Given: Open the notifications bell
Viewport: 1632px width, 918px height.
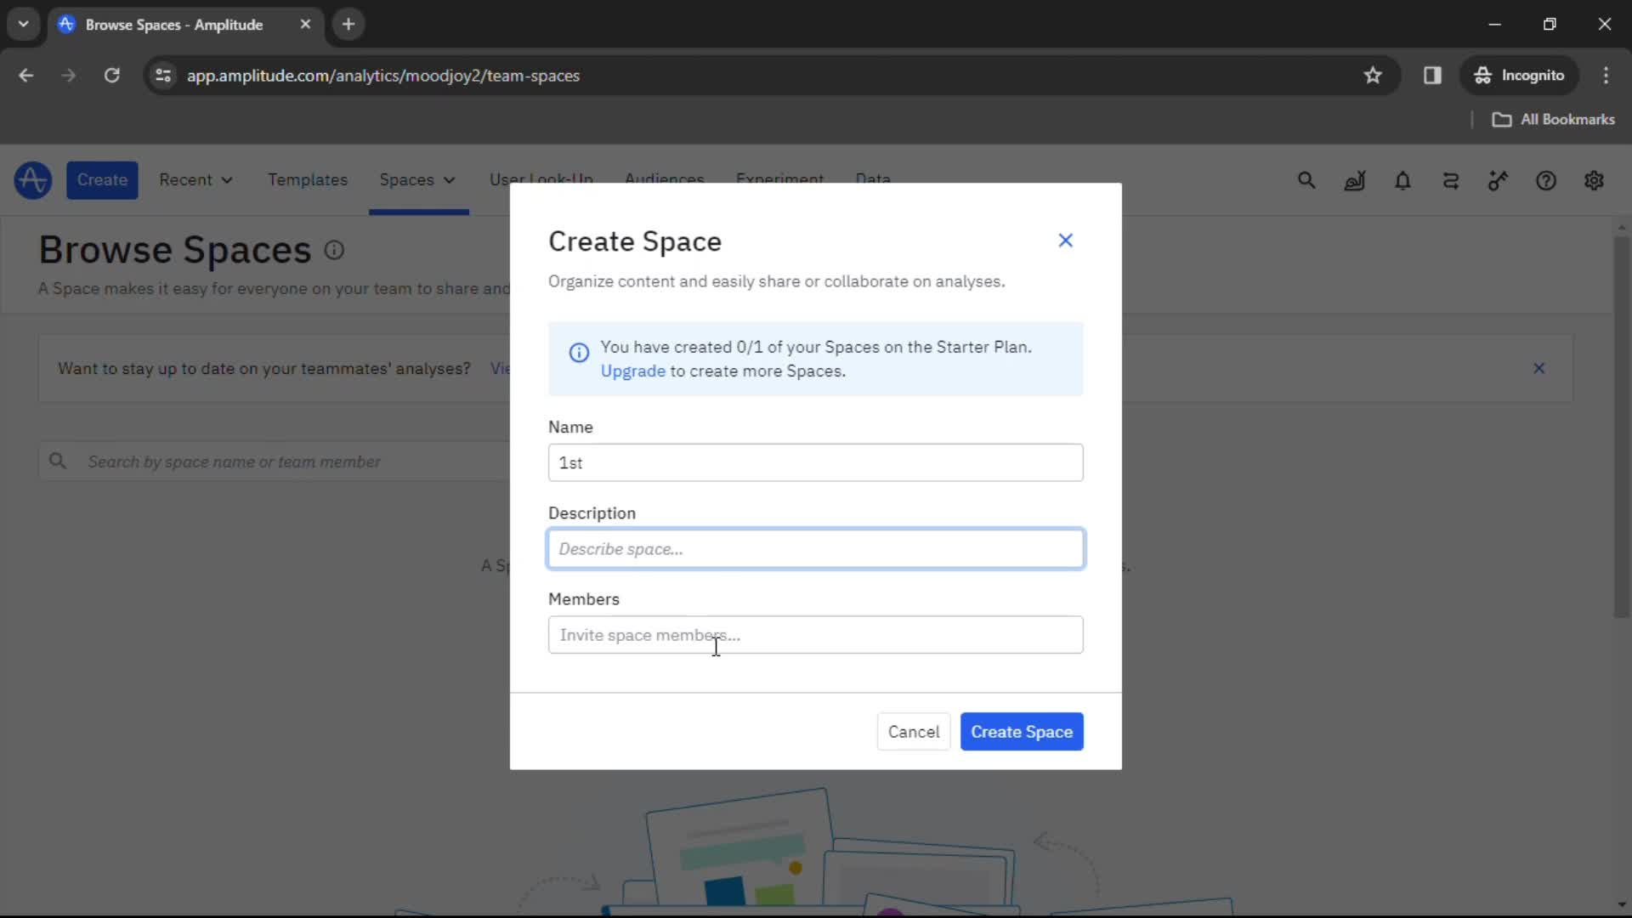Looking at the screenshot, I should (x=1402, y=180).
